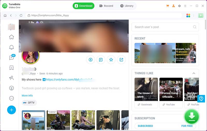Open the green download queue icon
The image size is (207, 131).
(x=201, y=15)
